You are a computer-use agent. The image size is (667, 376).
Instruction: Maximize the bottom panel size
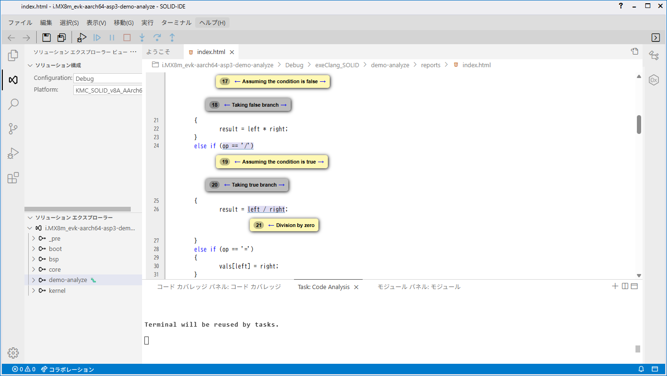click(x=634, y=286)
